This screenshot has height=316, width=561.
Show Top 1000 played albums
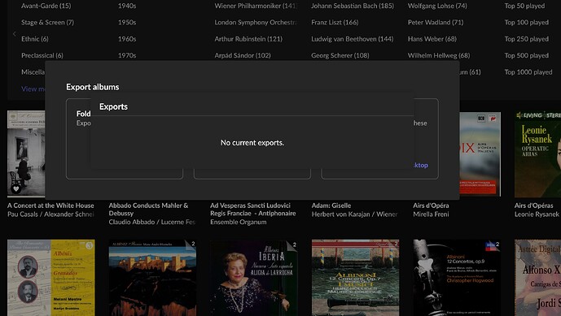(528, 71)
